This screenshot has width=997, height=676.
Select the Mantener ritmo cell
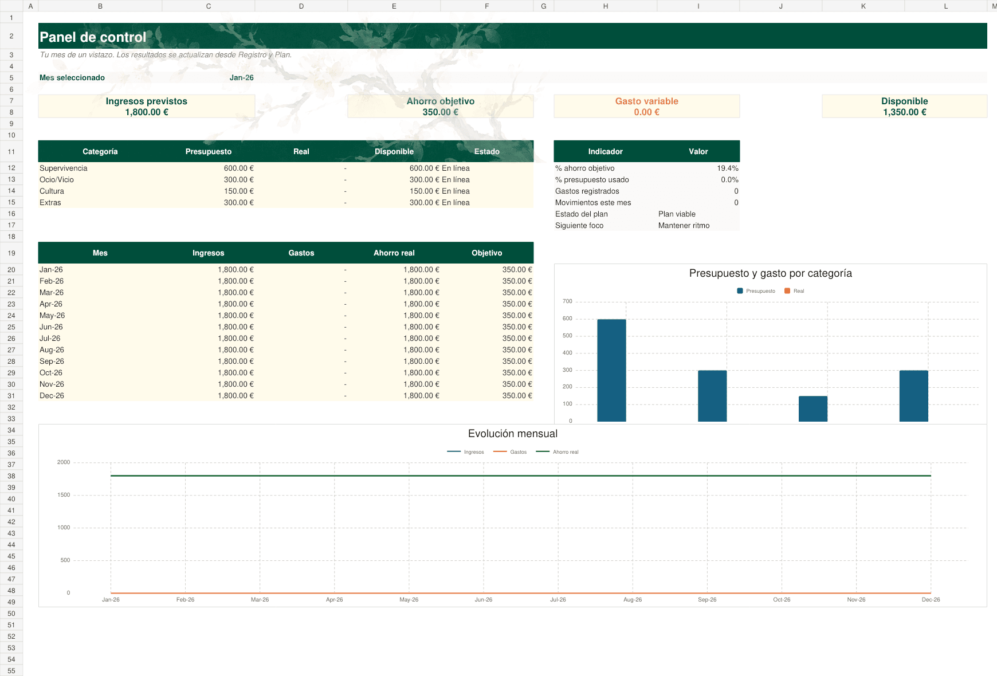tap(698, 226)
